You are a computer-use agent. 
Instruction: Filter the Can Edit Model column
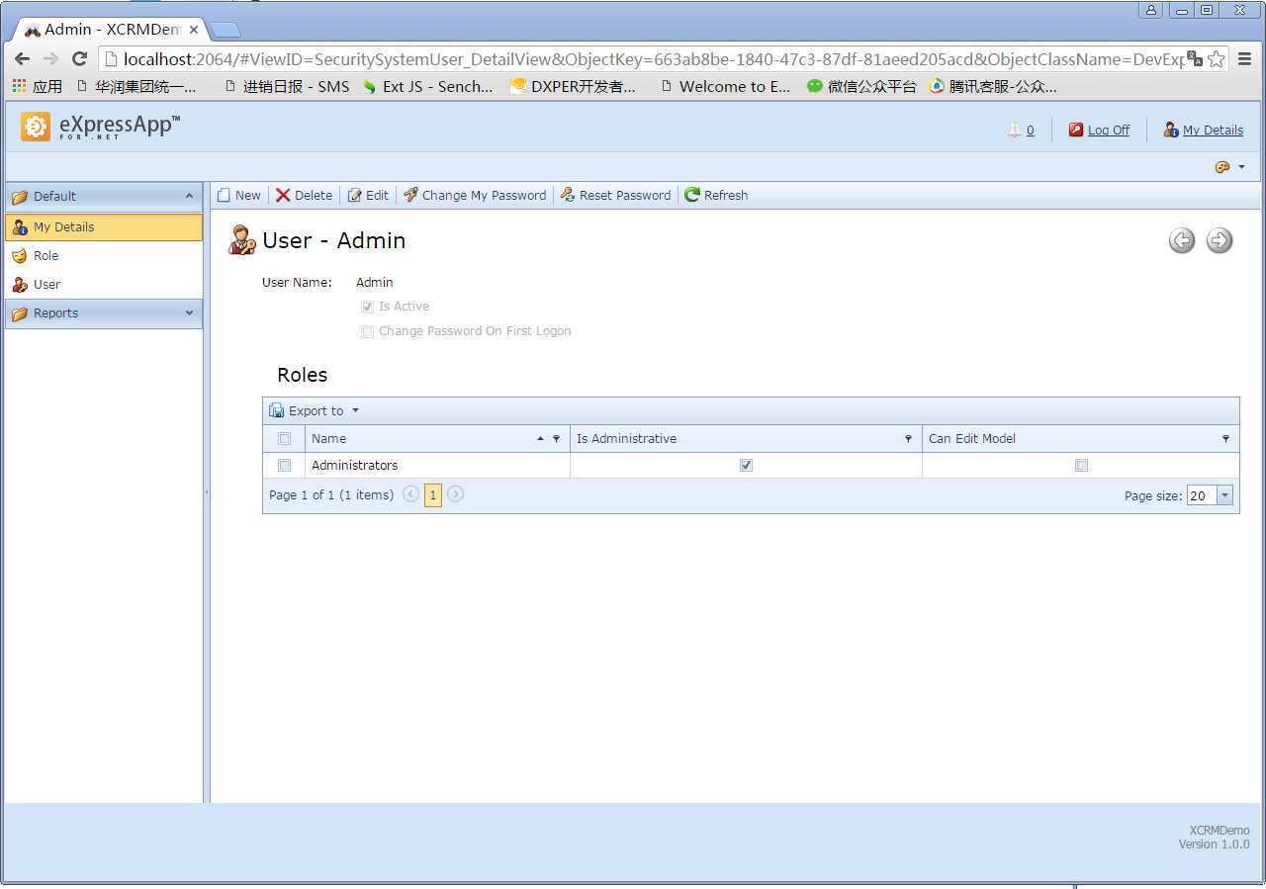pos(1225,438)
